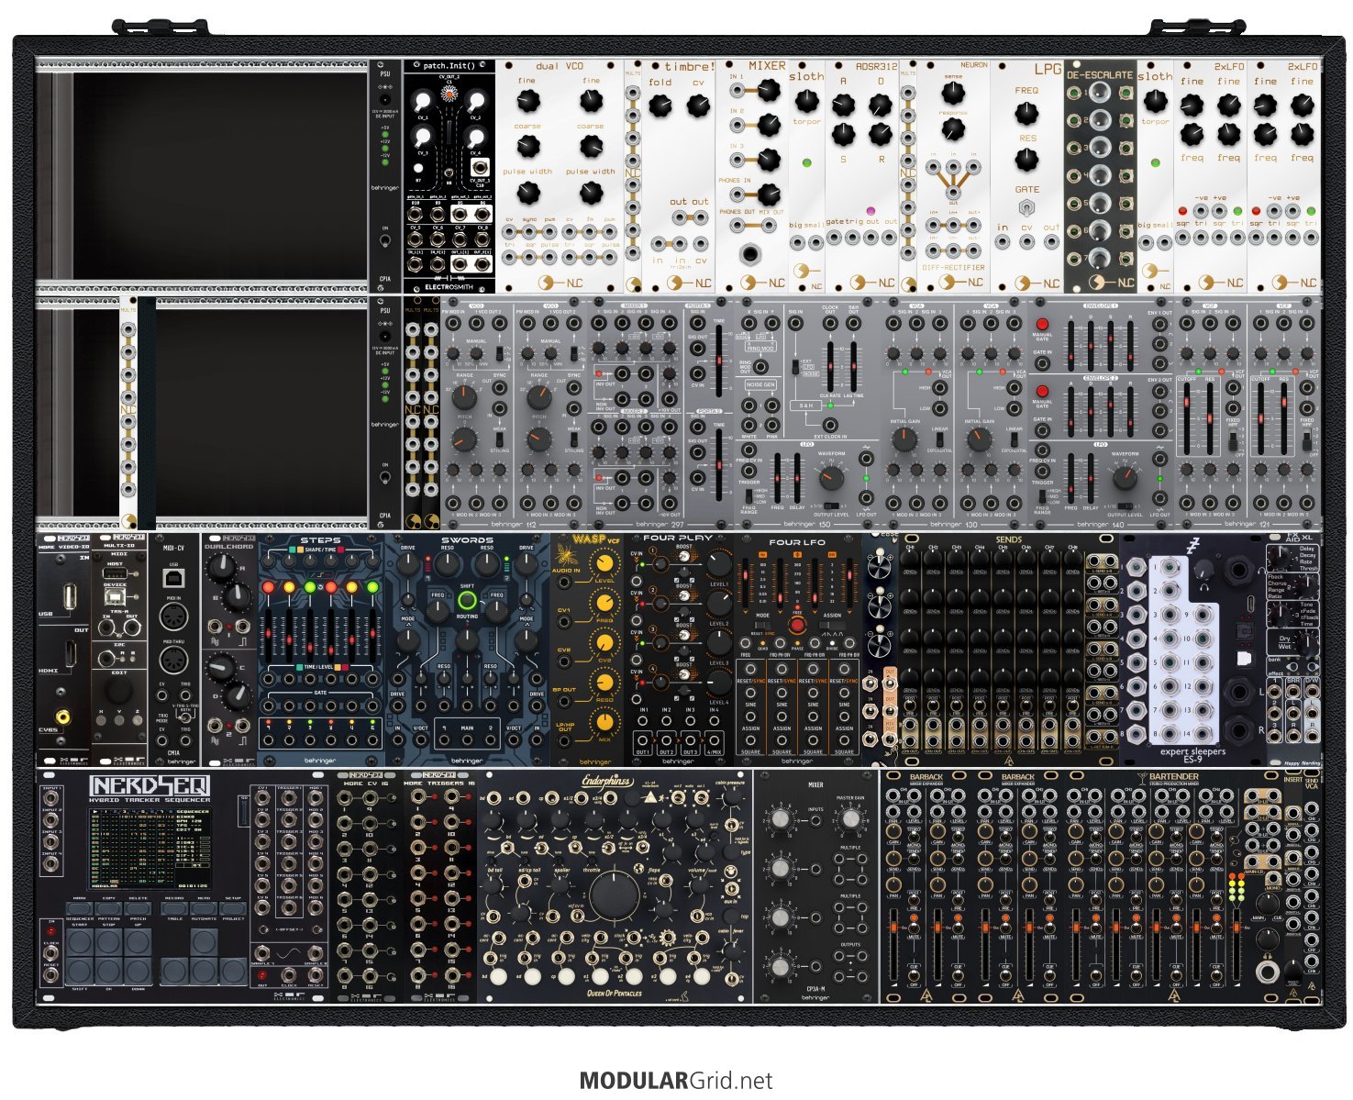This screenshot has height=1100, width=1353.
Task: Click the BP OUT jack on WASP VCF
Action: click(565, 700)
